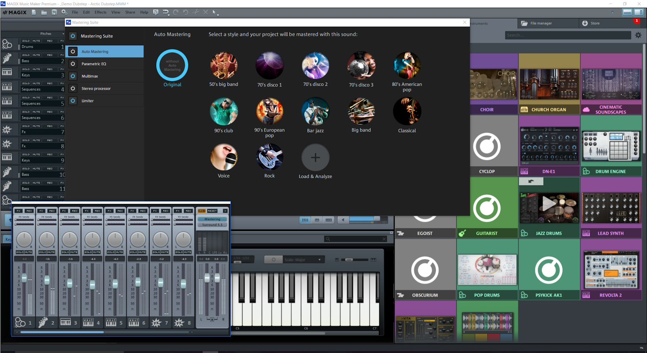This screenshot has height=353, width=647.
Task: Click the context help icon in toolbar
Action: coord(156,13)
